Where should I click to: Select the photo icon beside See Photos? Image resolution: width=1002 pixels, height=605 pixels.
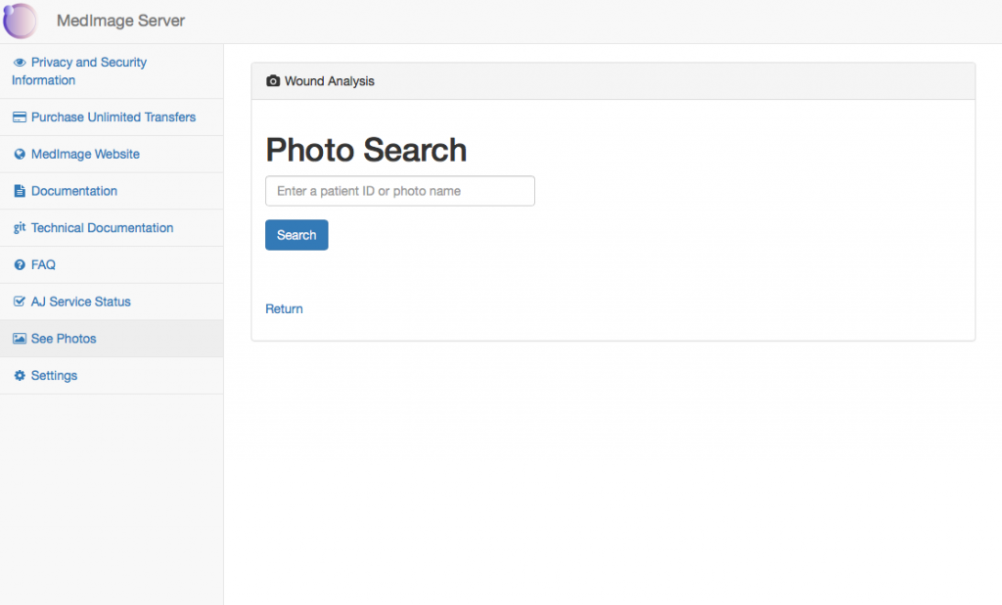tap(19, 338)
